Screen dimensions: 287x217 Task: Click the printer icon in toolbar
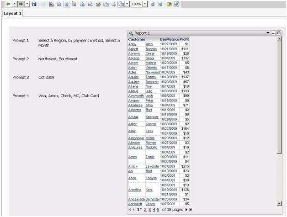pos(98,4)
